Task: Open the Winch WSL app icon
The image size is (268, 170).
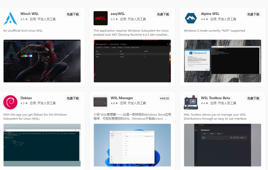Action: tap(10, 18)
